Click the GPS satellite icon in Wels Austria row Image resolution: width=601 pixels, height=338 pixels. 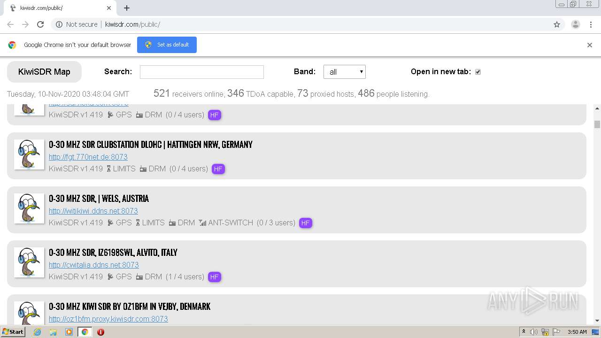(110, 223)
